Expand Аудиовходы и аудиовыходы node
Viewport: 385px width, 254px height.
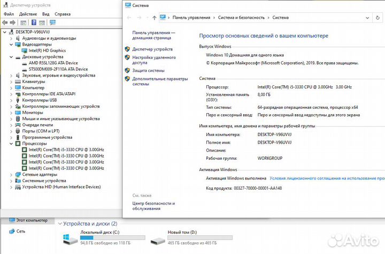11,39
